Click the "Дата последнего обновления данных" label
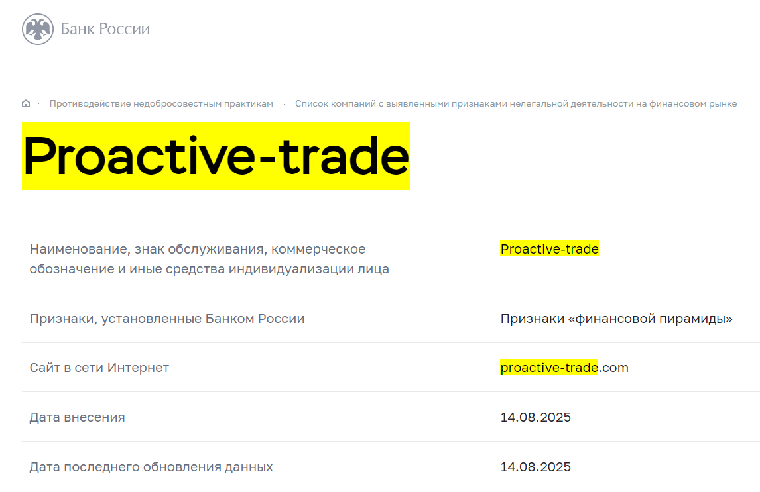 pos(151,467)
